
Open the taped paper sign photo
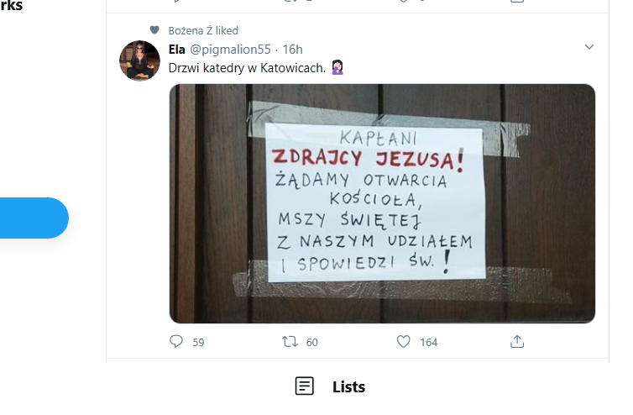click(x=382, y=203)
